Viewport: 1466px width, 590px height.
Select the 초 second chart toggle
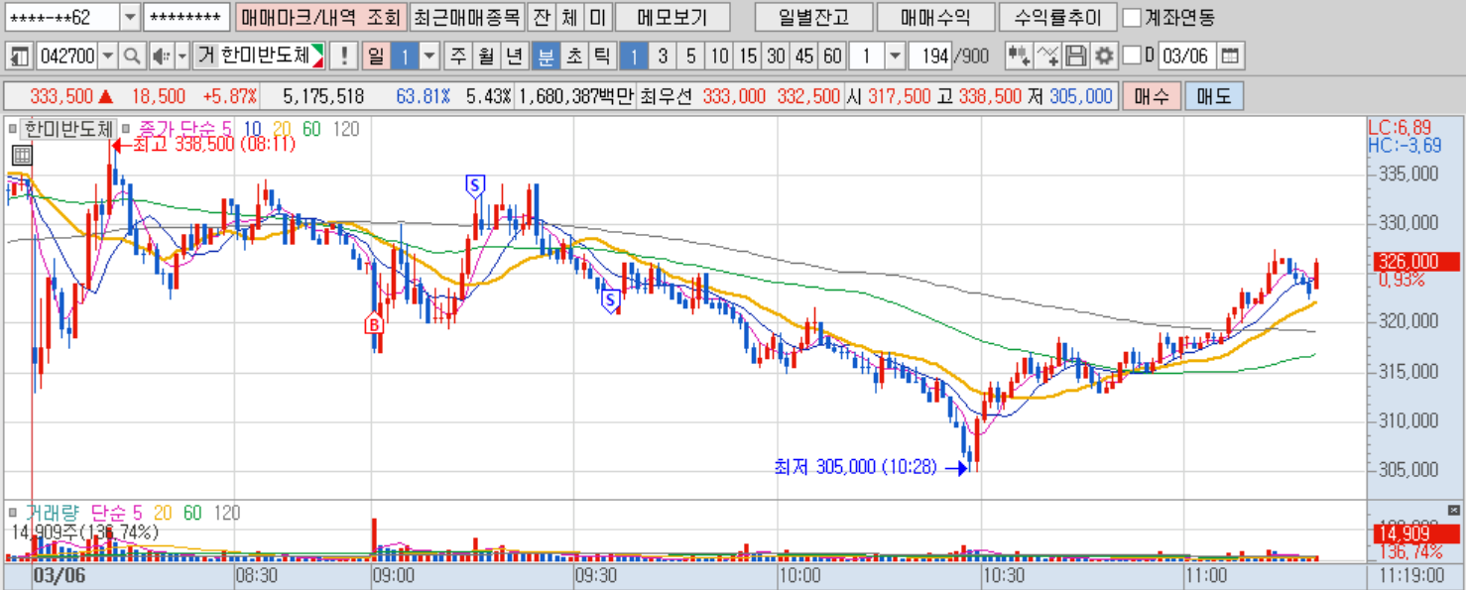[x=573, y=56]
